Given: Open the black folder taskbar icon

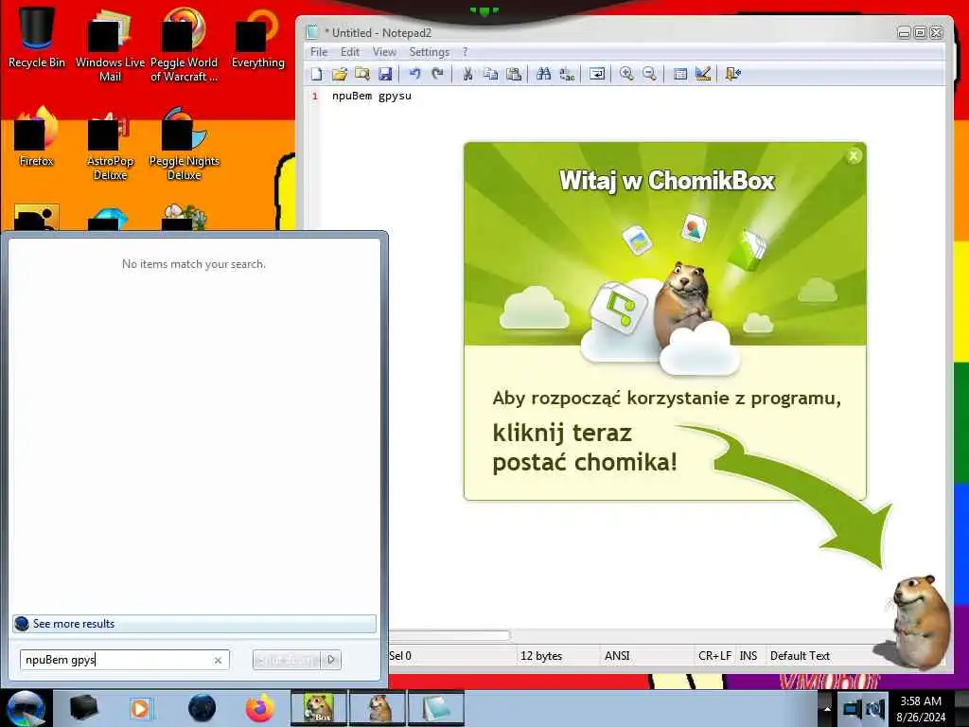Looking at the screenshot, I should [83, 708].
